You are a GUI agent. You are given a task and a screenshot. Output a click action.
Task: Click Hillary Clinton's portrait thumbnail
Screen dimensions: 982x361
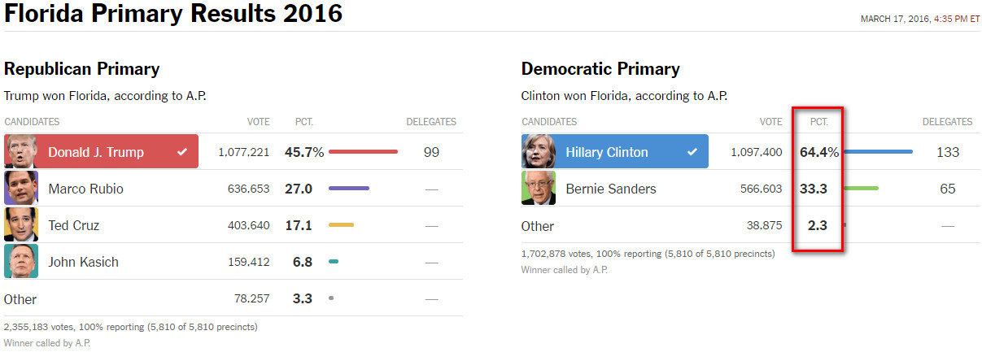(539, 151)
